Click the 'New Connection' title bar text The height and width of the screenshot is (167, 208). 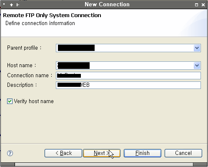click(107, 5)
